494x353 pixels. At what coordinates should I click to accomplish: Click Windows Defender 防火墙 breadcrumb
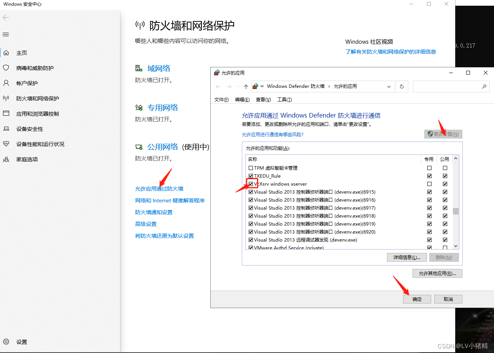(x=296, y=86)
